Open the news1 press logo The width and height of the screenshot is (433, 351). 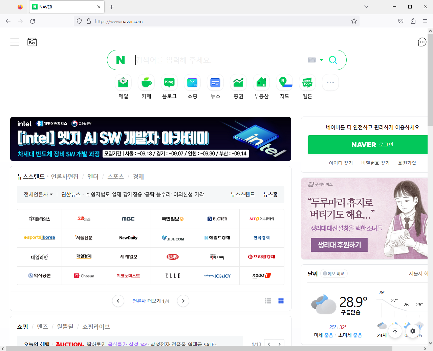point(262,276)
